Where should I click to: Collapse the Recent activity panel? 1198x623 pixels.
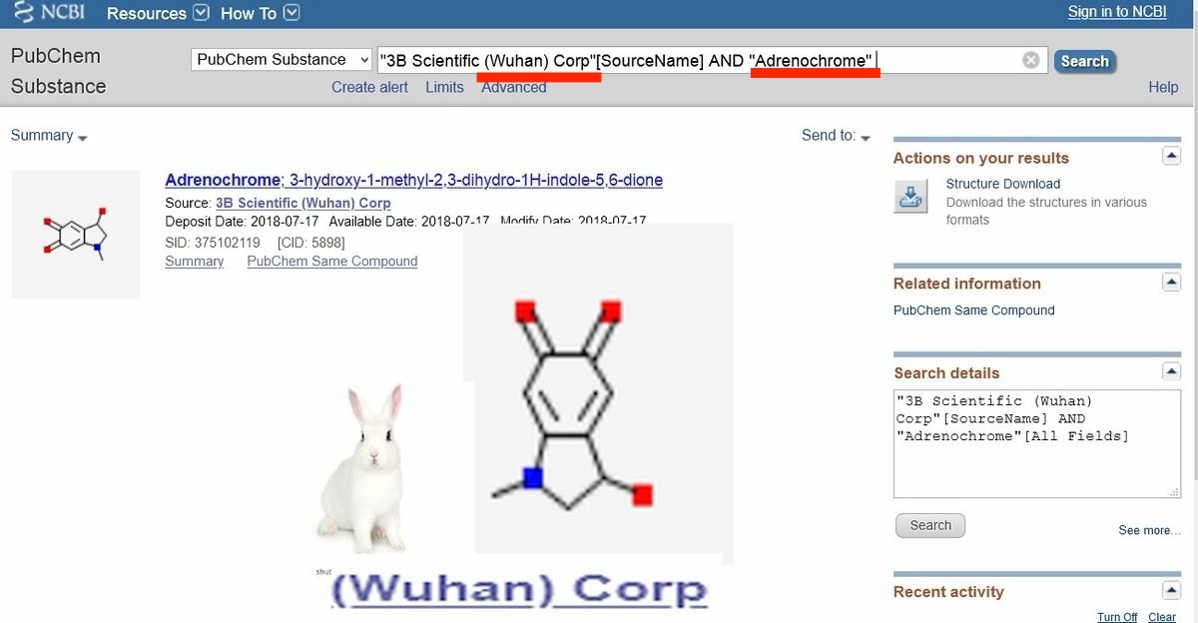tap(1172, 591)
